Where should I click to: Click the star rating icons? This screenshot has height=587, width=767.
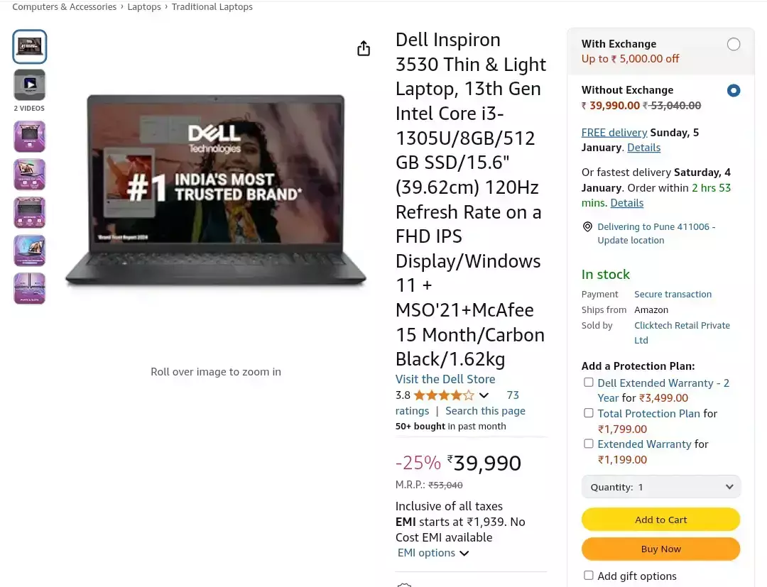(x=444, y=395)
